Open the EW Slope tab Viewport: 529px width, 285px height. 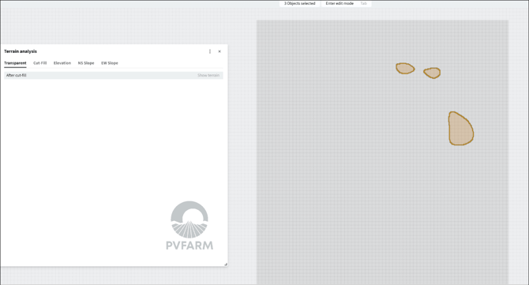(110, 63)
